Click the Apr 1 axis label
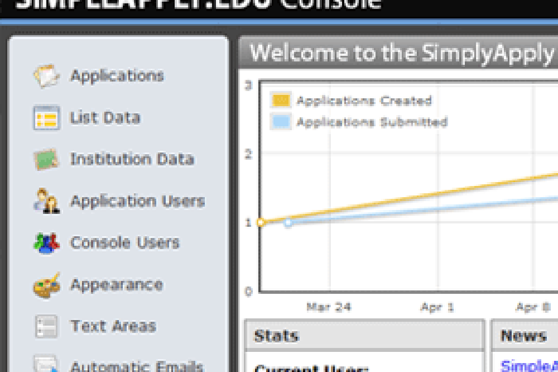 pos(437,307)
